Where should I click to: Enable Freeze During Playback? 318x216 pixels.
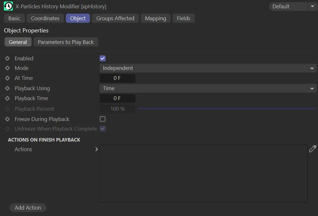pos(102,119)
